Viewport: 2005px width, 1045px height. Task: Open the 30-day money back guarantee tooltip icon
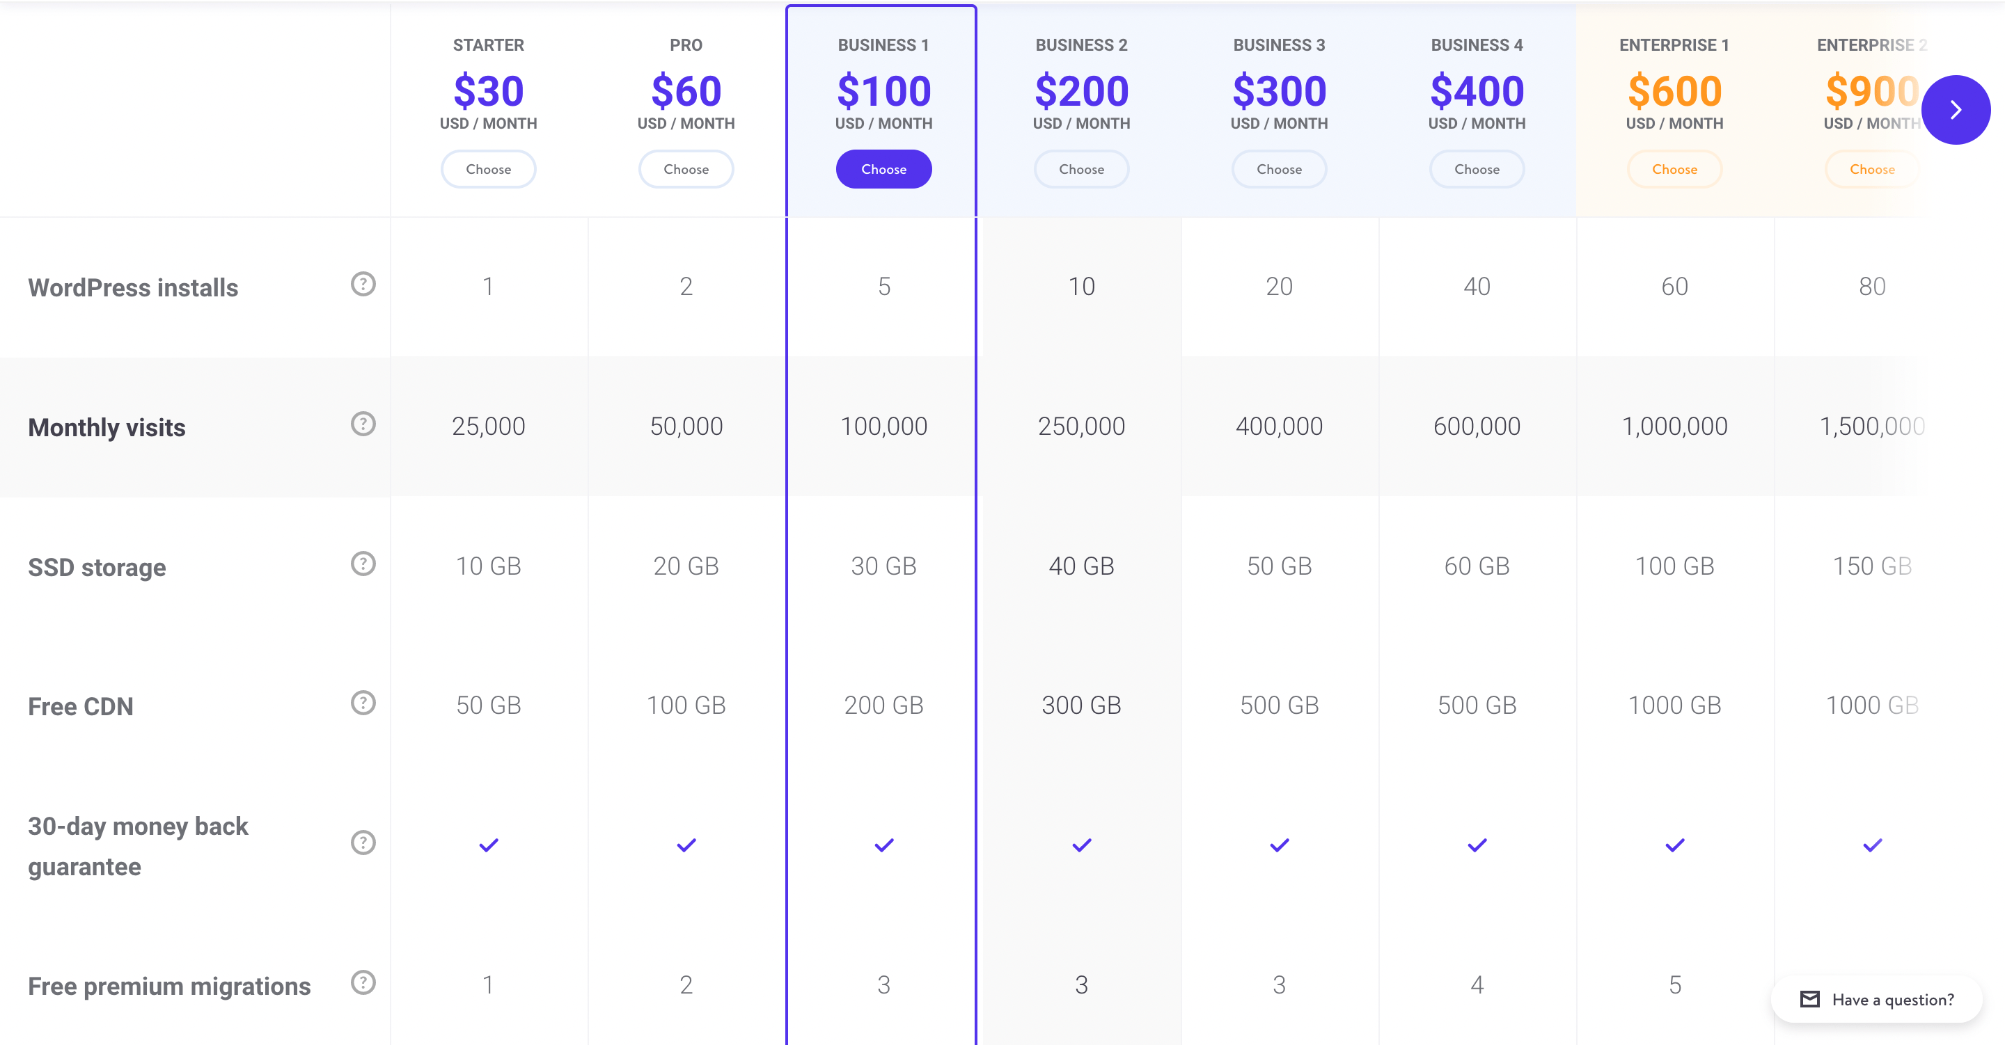click(x=363, y=842)
